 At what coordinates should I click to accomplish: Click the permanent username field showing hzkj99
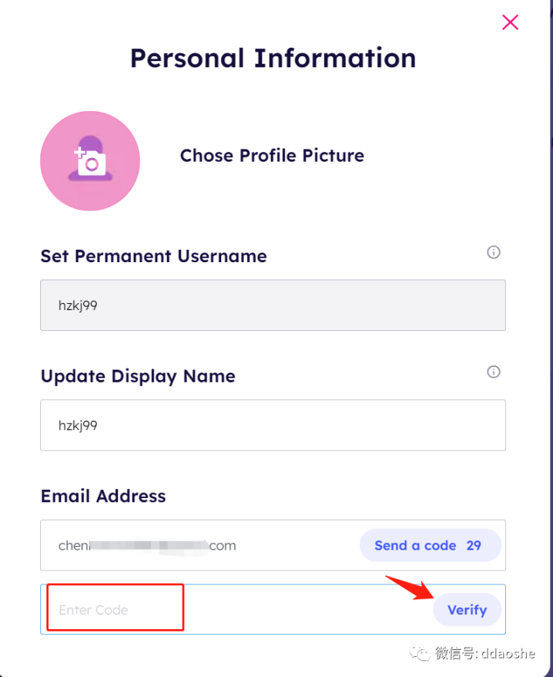coord(273,305)
